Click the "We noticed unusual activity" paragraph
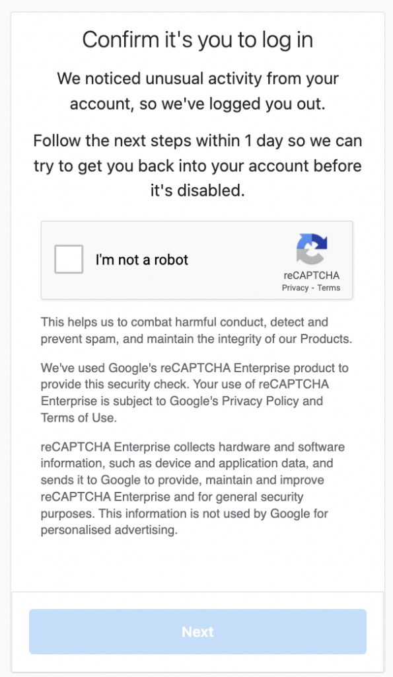Viewport: 393px width, 677px height. click(x=197, y=91)
